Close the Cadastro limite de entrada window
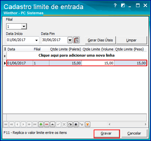 pos(145,5)
